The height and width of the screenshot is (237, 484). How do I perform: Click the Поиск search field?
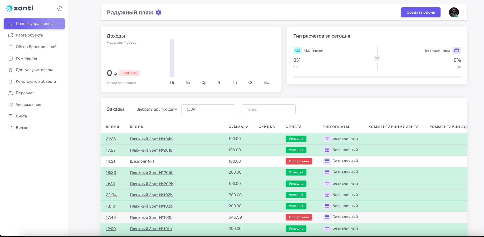coord(268,109)
